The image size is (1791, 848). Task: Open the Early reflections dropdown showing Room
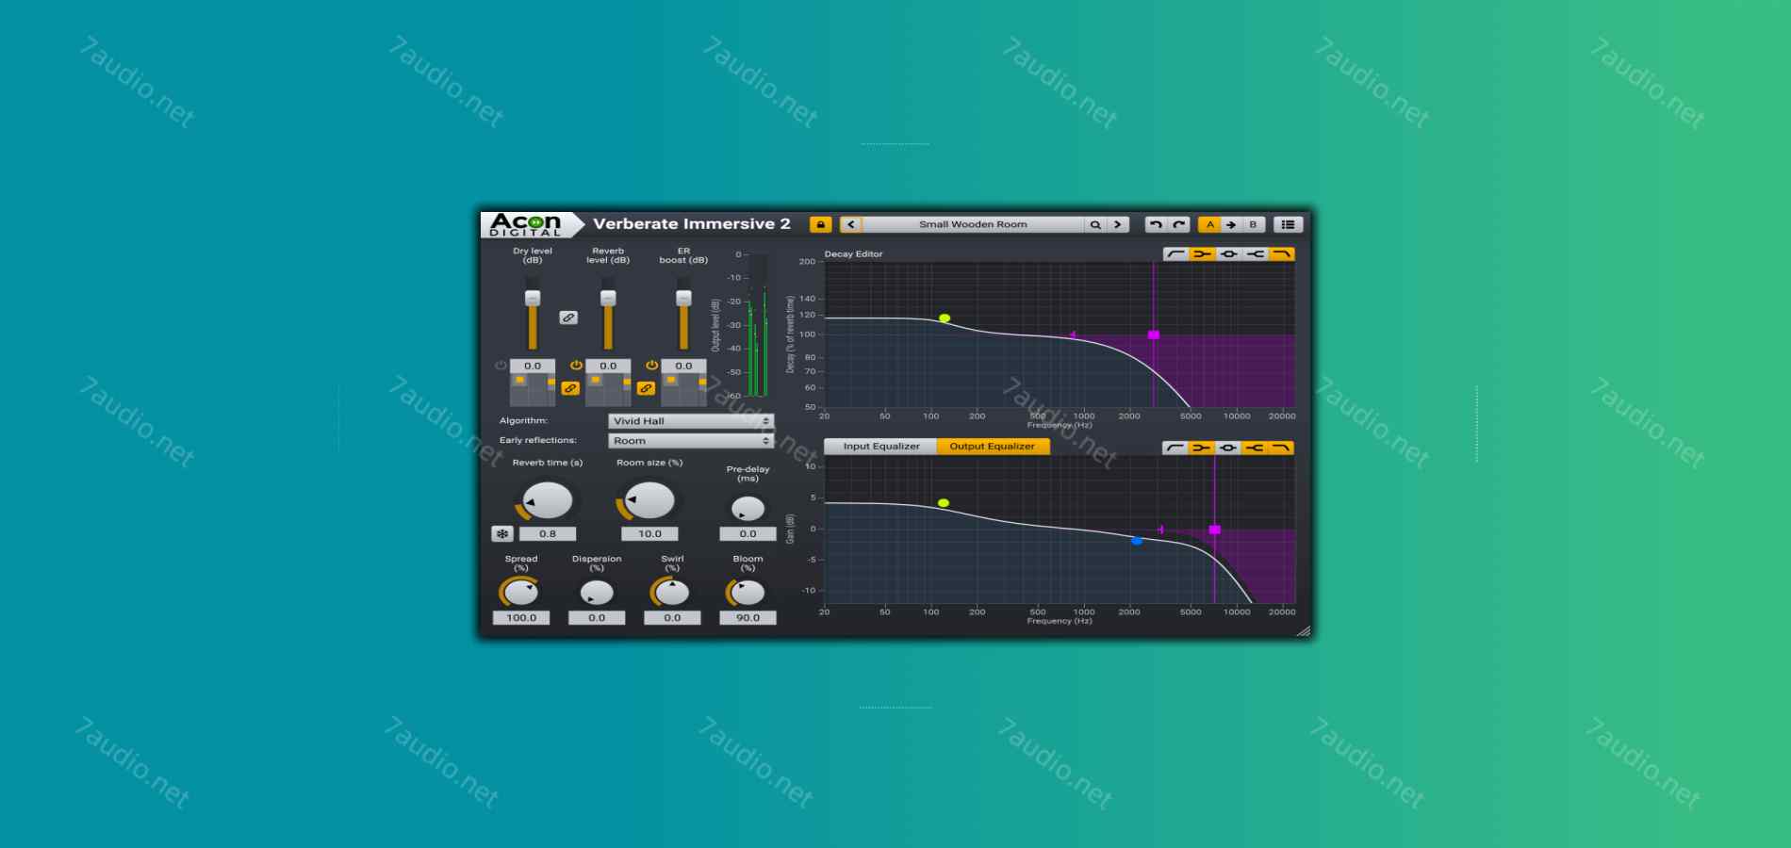click(691, 441)
